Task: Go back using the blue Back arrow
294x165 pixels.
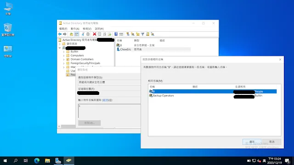Action: pos(60,34)
